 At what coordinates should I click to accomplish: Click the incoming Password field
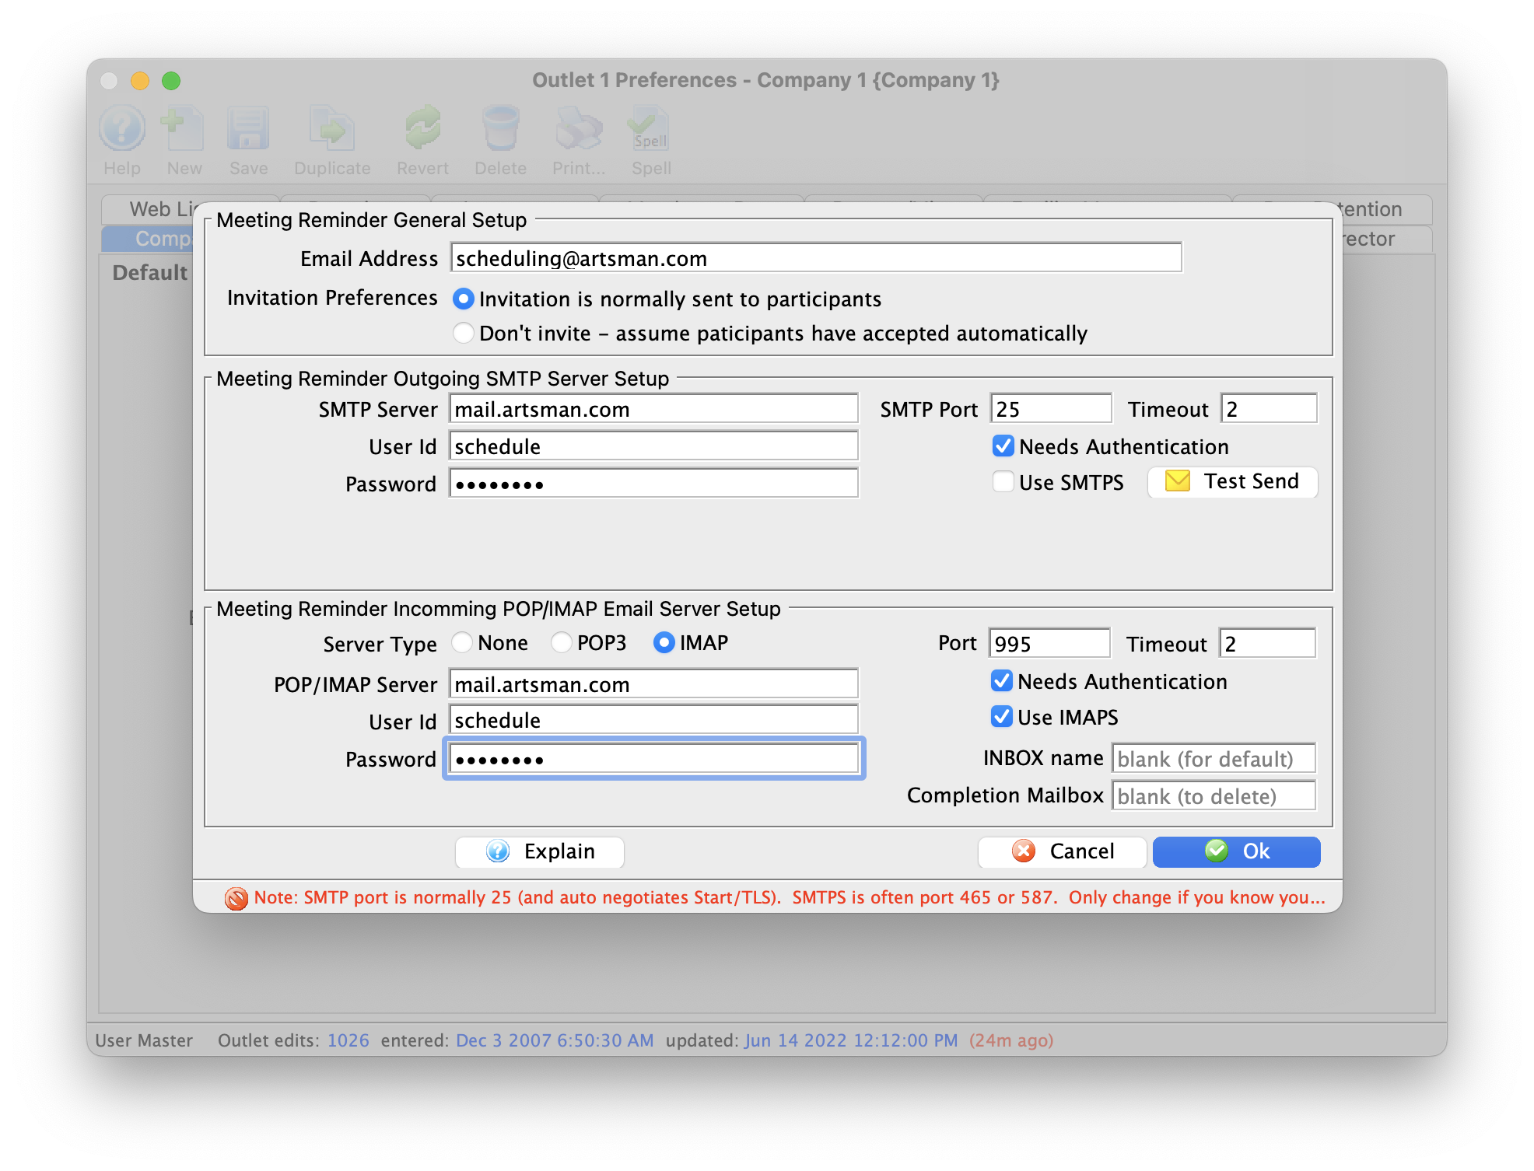click(x=653, y=759)
